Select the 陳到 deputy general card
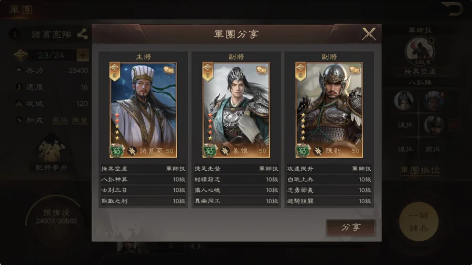 click(x=329, y=110)
